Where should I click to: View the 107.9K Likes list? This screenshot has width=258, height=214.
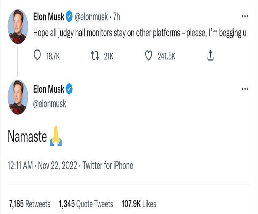[x=139, y=204]
